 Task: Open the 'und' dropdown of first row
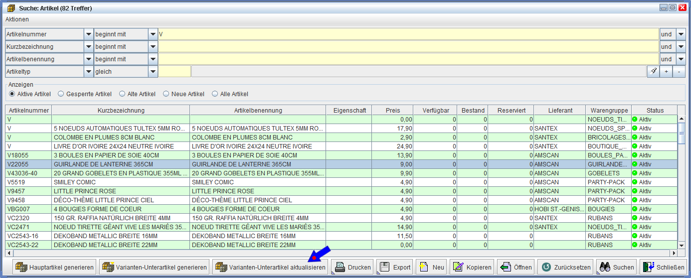coord(681,34)
